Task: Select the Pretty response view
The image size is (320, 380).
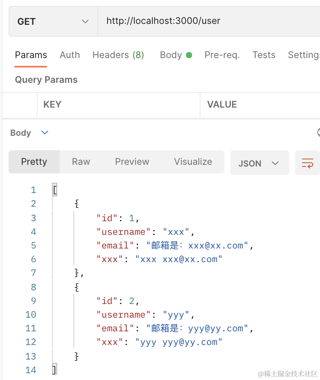Action: click(34, 162)
